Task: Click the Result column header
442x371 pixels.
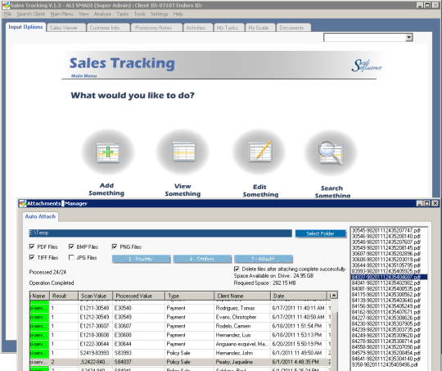Action: pyautogui.click(x=64, y=296)
